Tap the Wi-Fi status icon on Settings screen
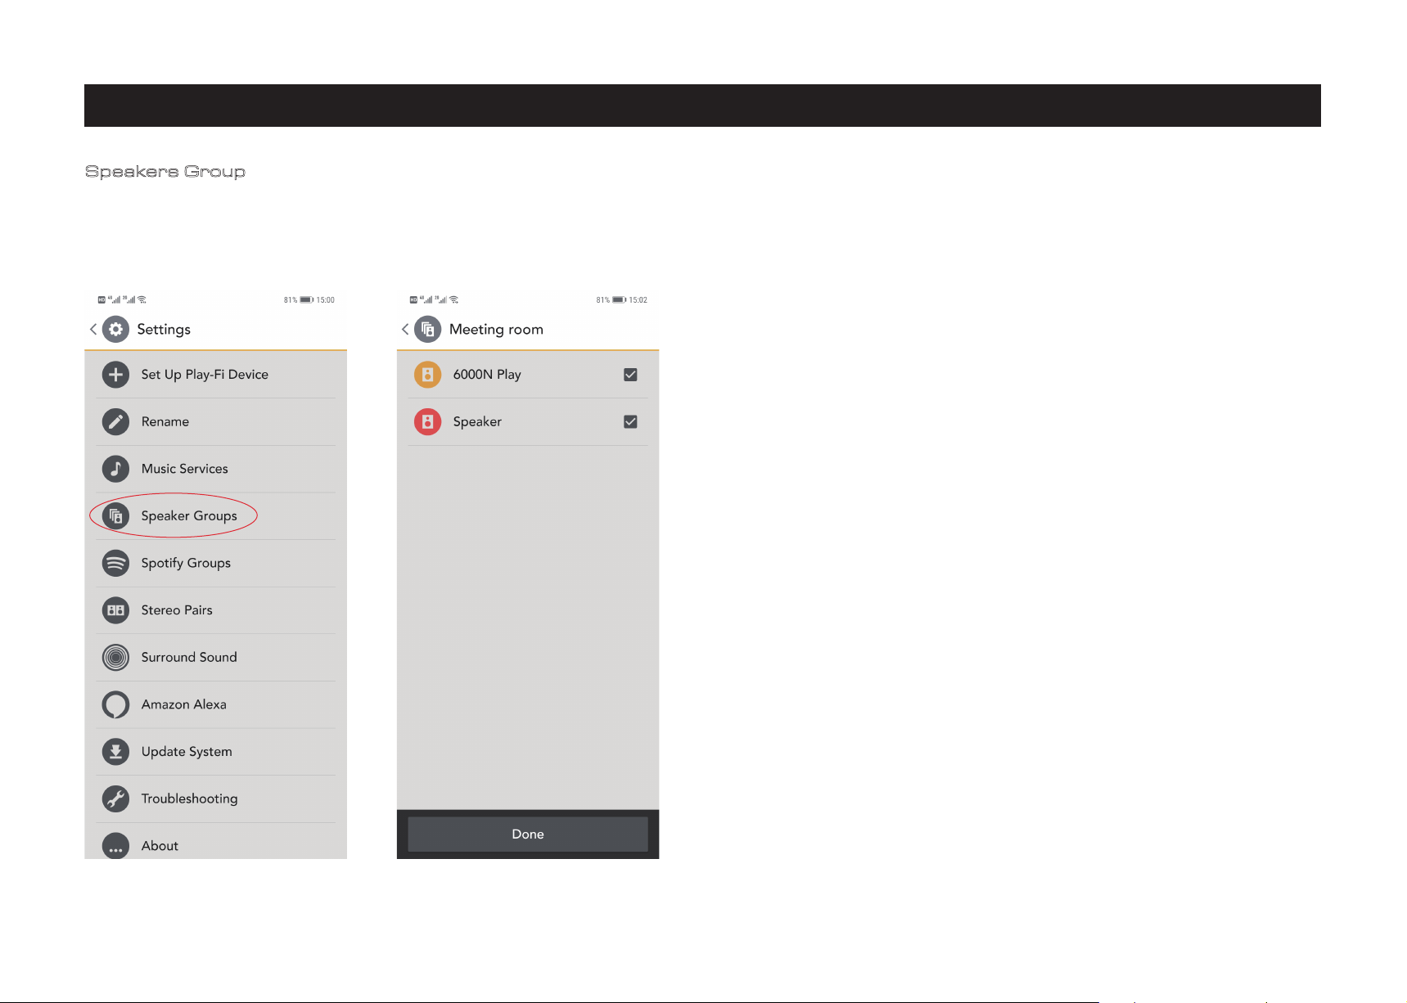 [x=142, y=299]
